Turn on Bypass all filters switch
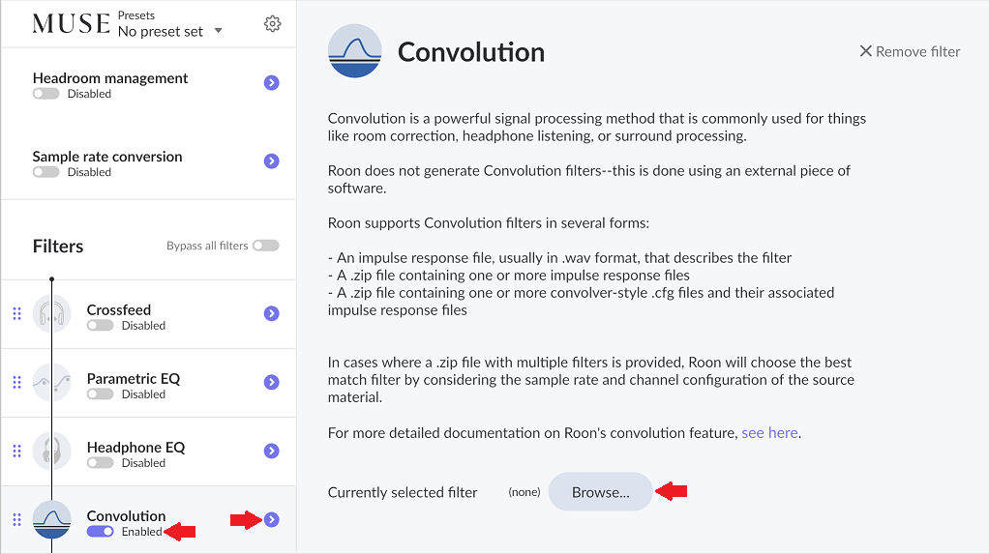 (x=265, y=246)
